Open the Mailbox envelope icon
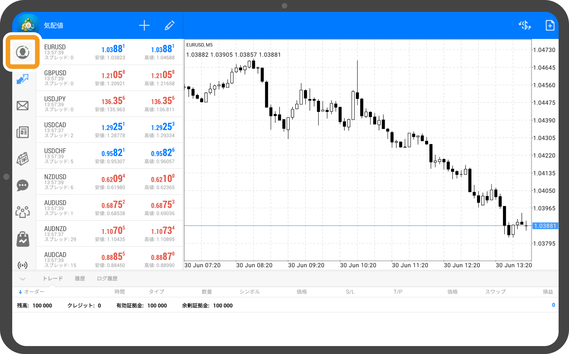The image size is (569, 354). [22, 106]
